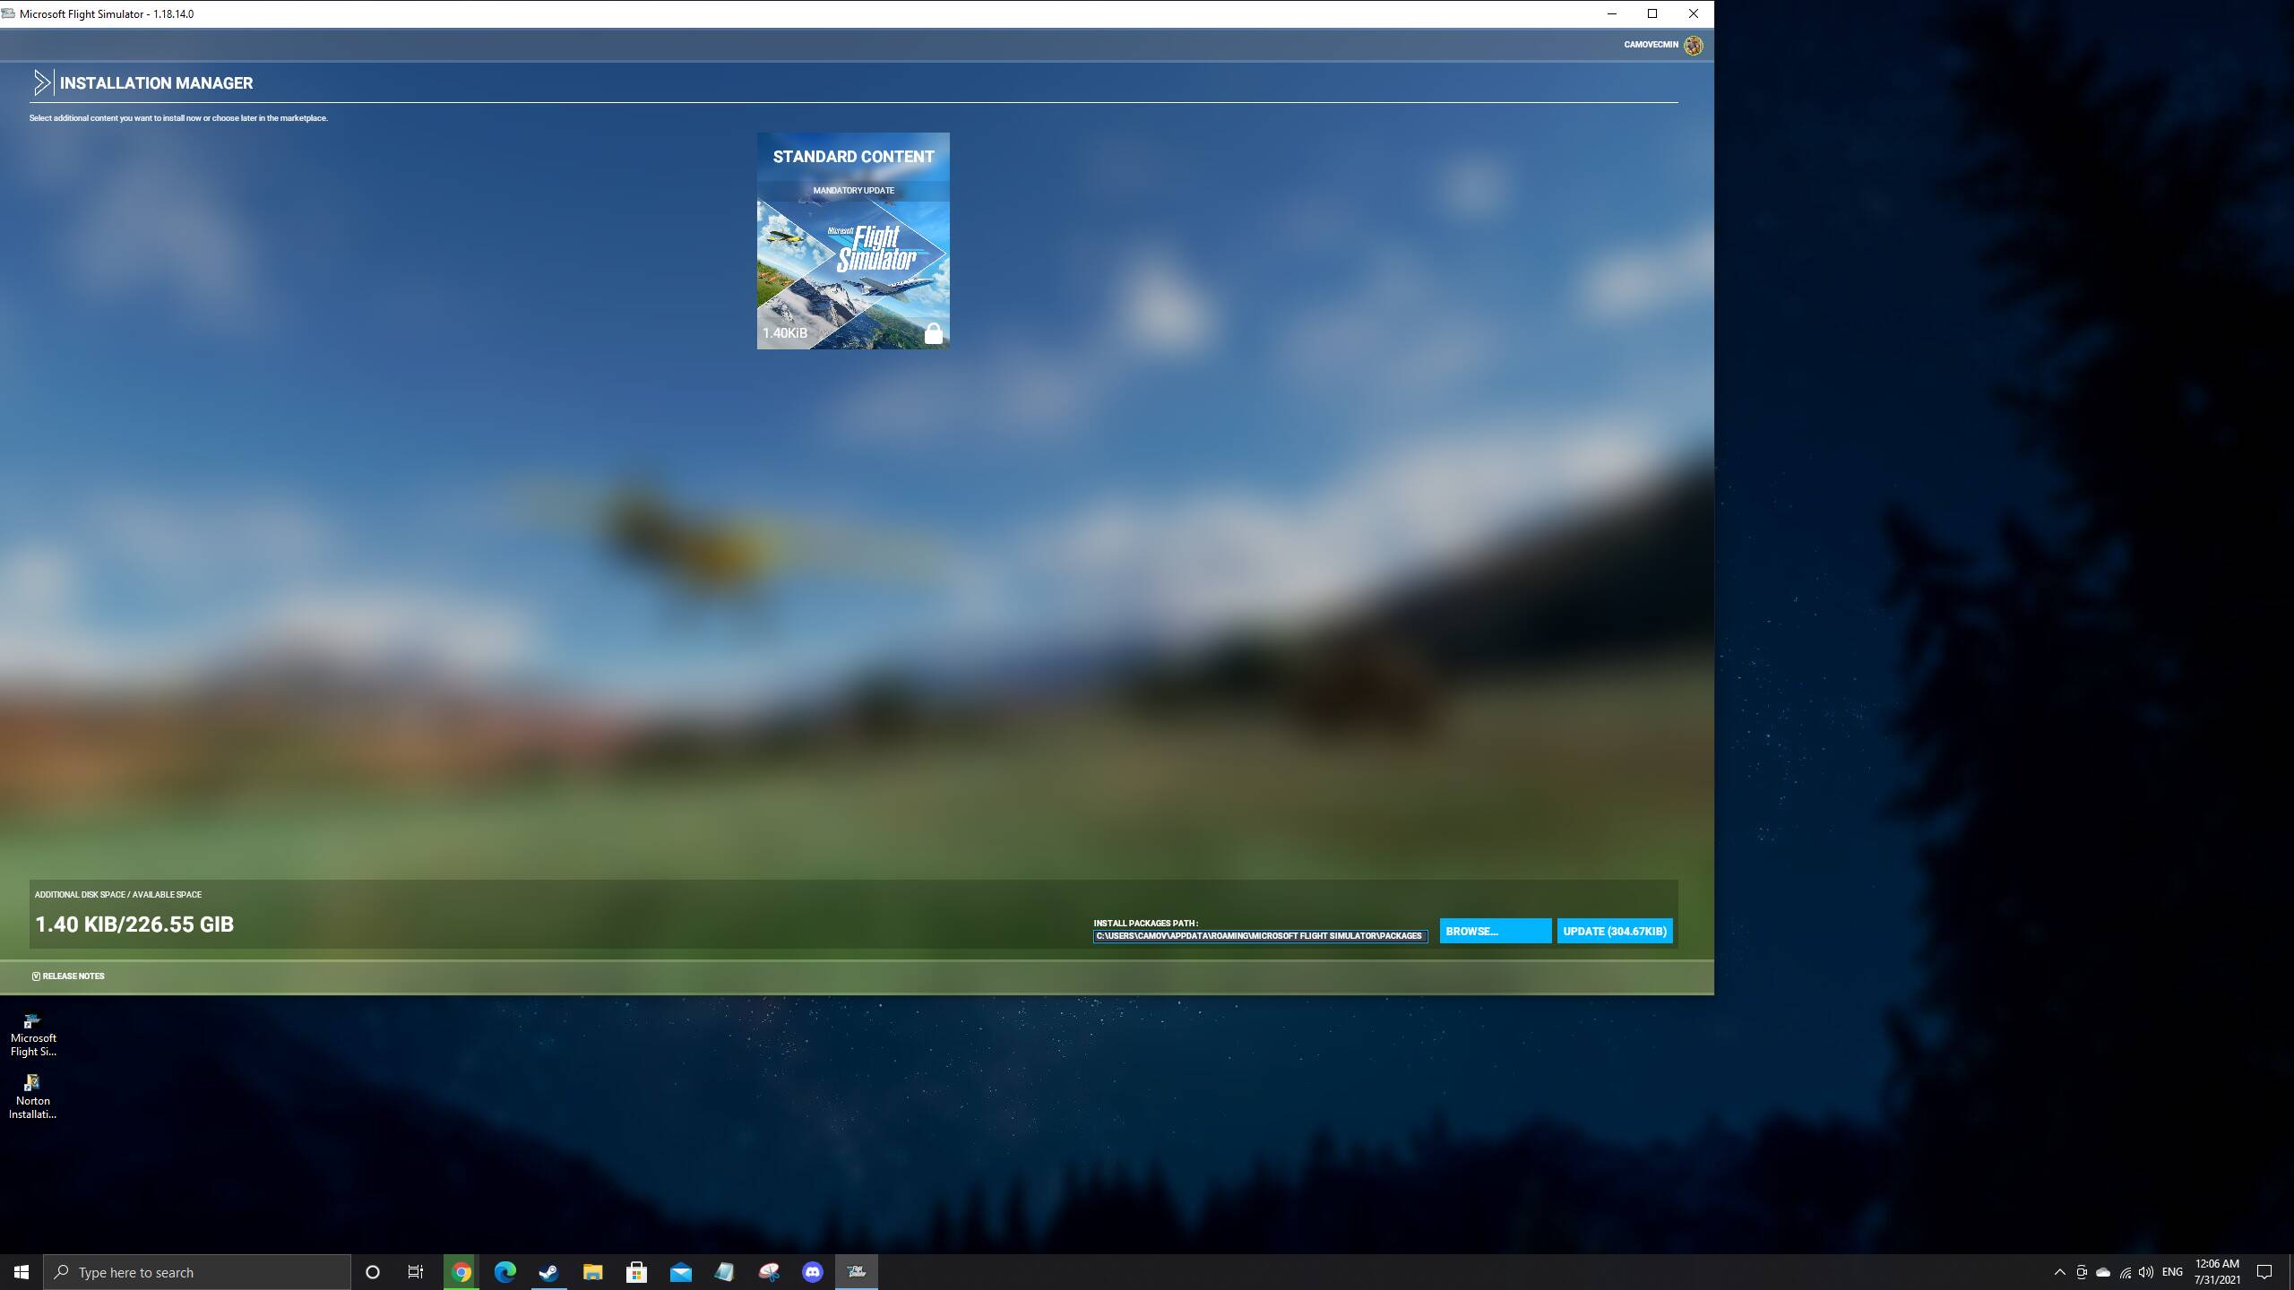Open Google Chrome in the taskbar
The height and width of the screenshot is (1290, 2294).
point(461,1272)
